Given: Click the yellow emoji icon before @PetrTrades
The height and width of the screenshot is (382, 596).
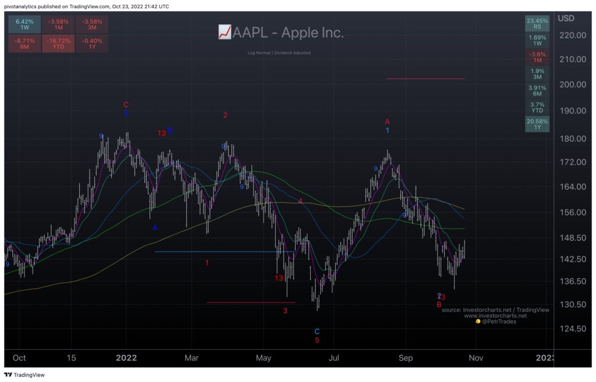Looking at the screenshot, I should click(478, 322).
